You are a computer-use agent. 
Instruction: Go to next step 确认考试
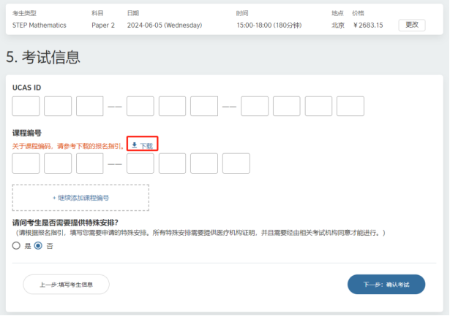pos(386,284)
